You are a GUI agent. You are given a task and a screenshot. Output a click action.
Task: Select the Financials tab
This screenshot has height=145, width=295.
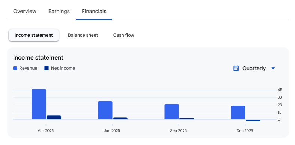[x=94, y=11]
